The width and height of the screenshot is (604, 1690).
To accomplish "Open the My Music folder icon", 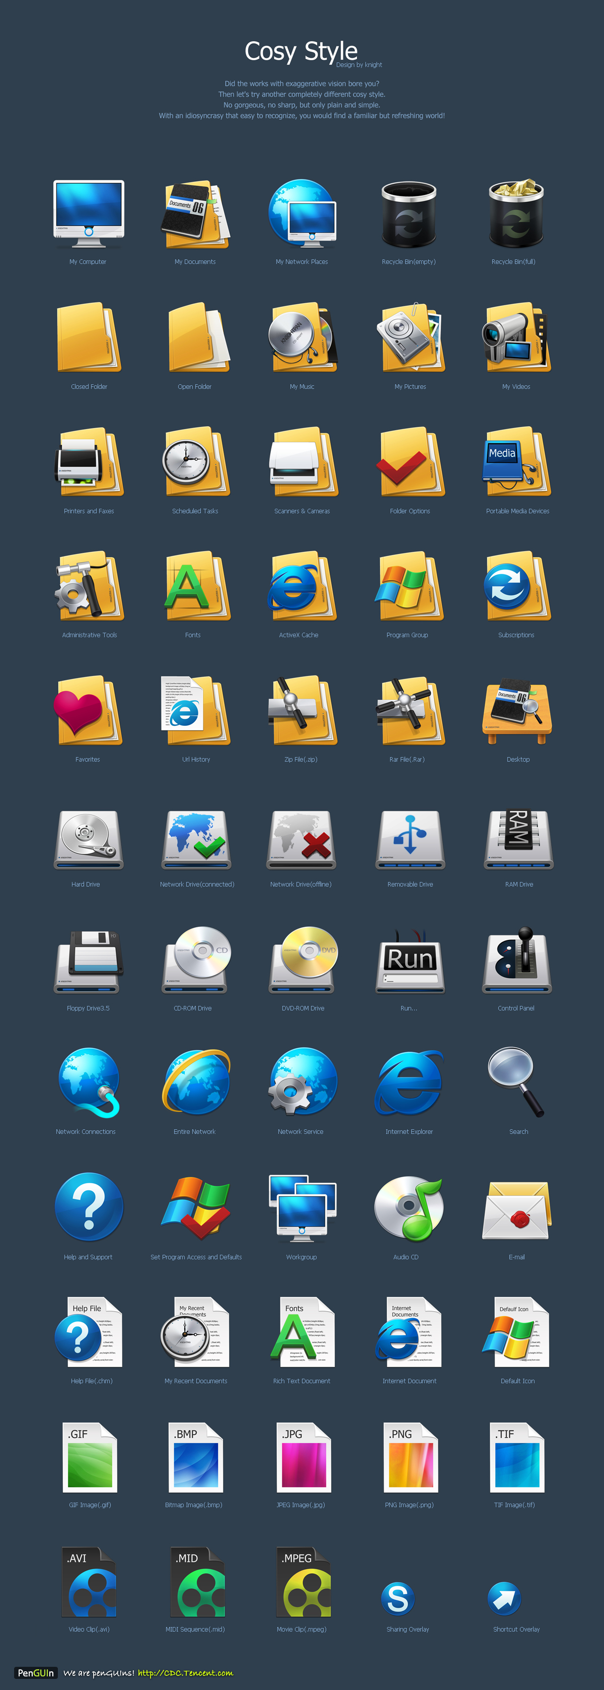I will point(303,337).
